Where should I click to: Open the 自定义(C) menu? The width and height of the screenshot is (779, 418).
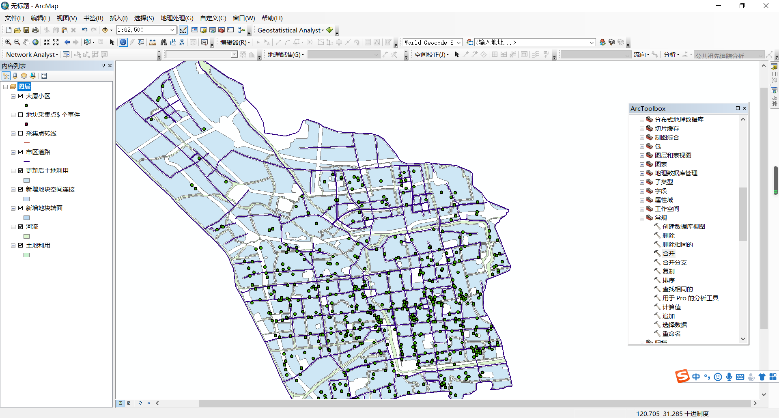pos(213,18)
